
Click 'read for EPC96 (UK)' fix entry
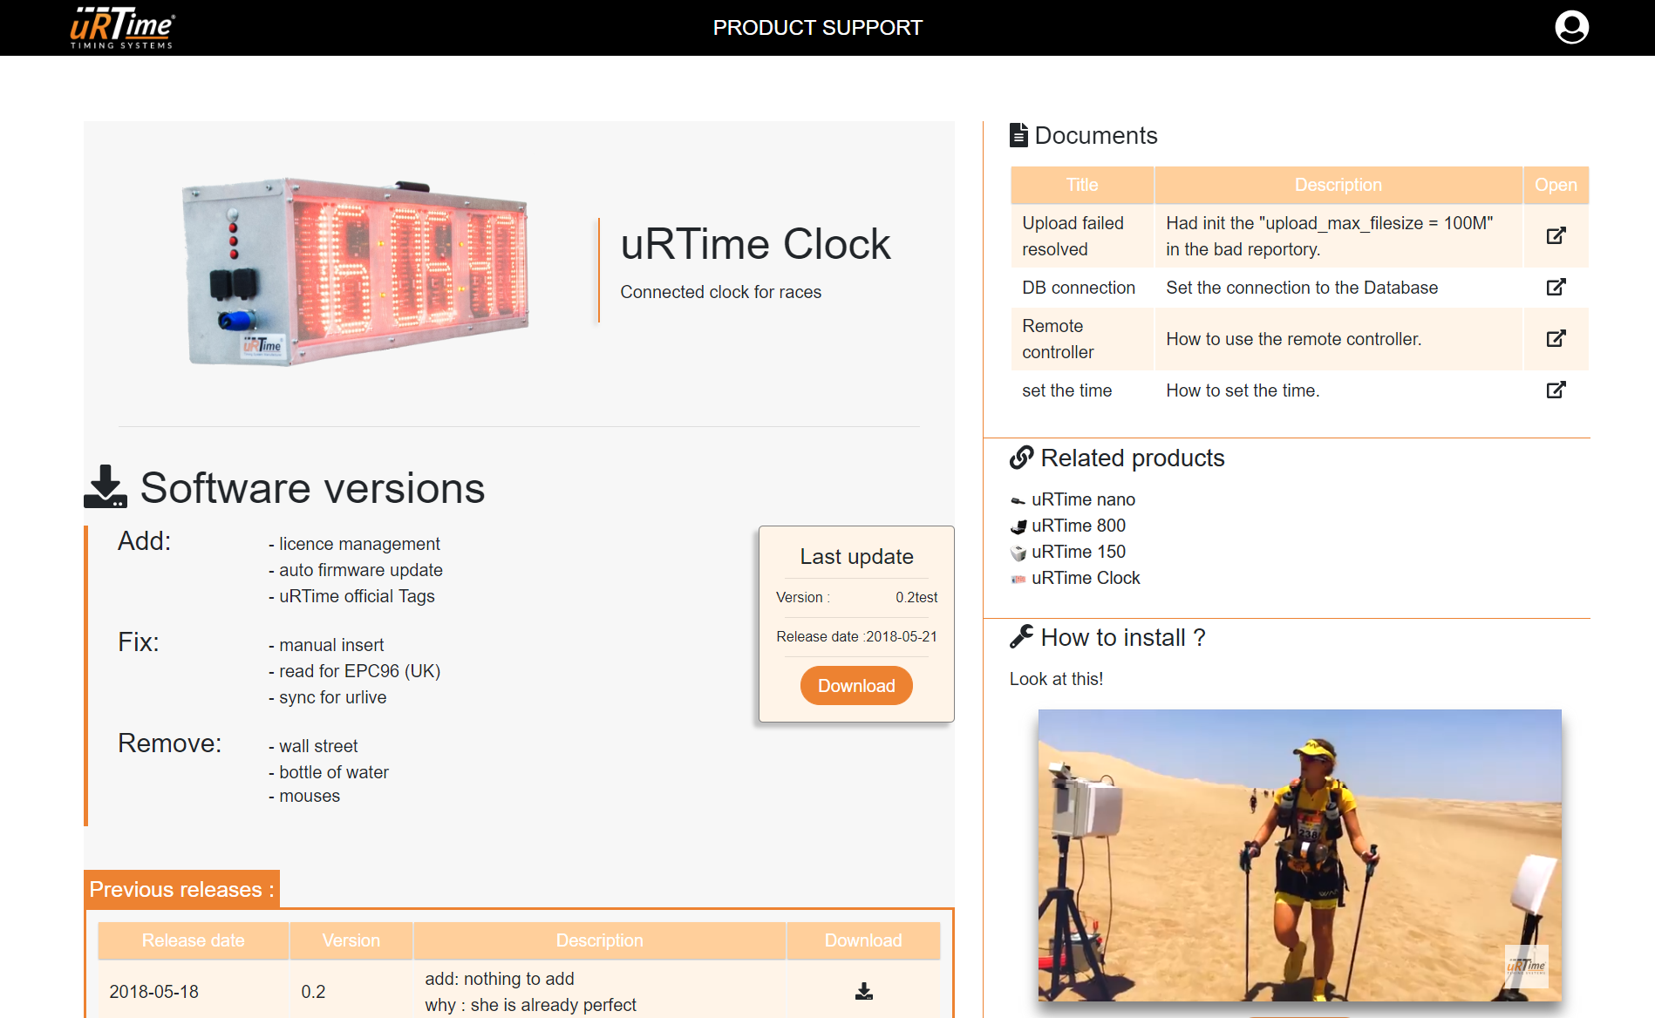[x=359, y=671]
